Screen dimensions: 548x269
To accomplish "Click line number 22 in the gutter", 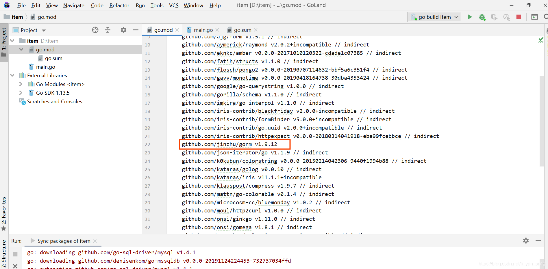I will pos(147,145).
